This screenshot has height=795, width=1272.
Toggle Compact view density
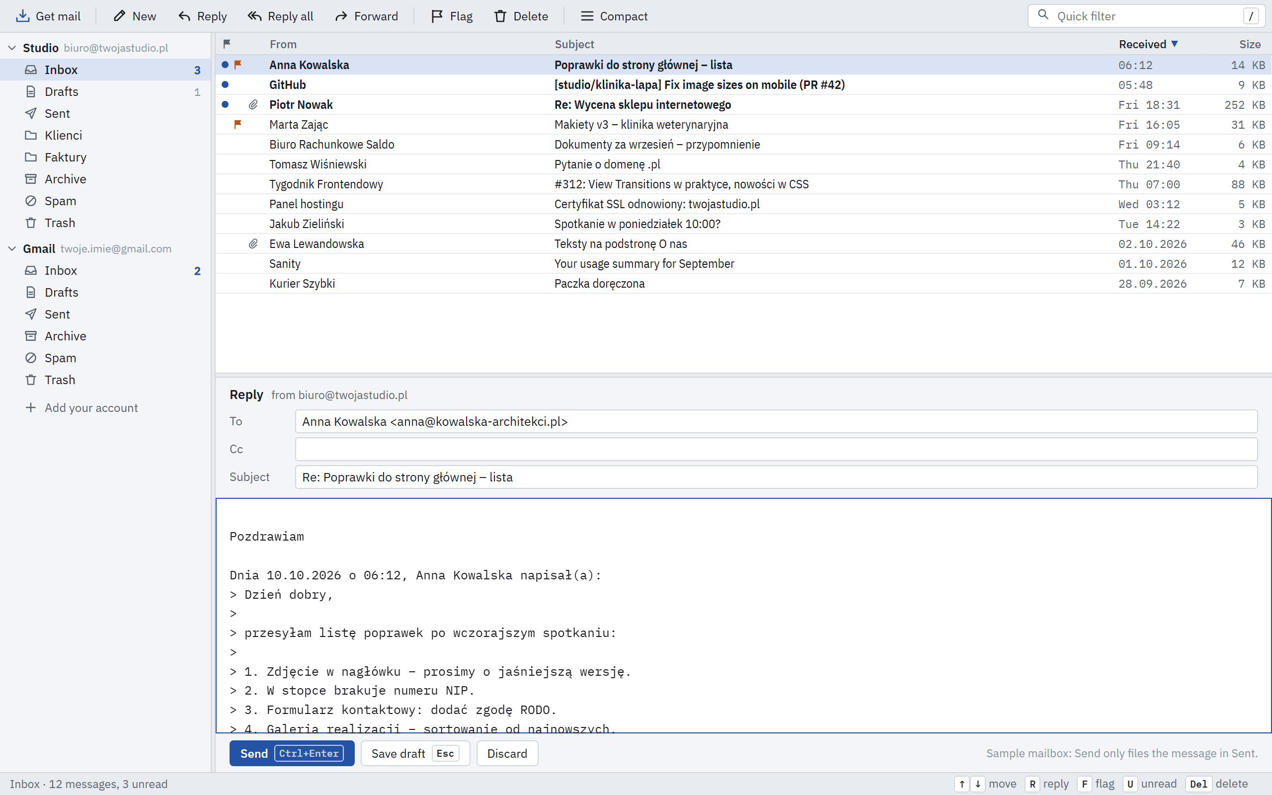coord(614,16)
